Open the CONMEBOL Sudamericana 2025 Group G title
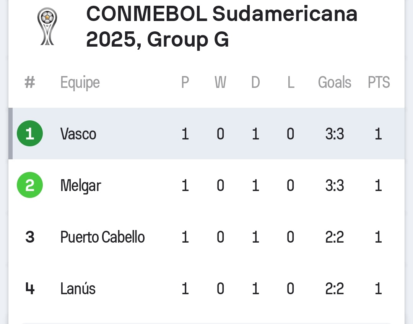The width and height of the screenshot is (413, 324). [222, 27]
